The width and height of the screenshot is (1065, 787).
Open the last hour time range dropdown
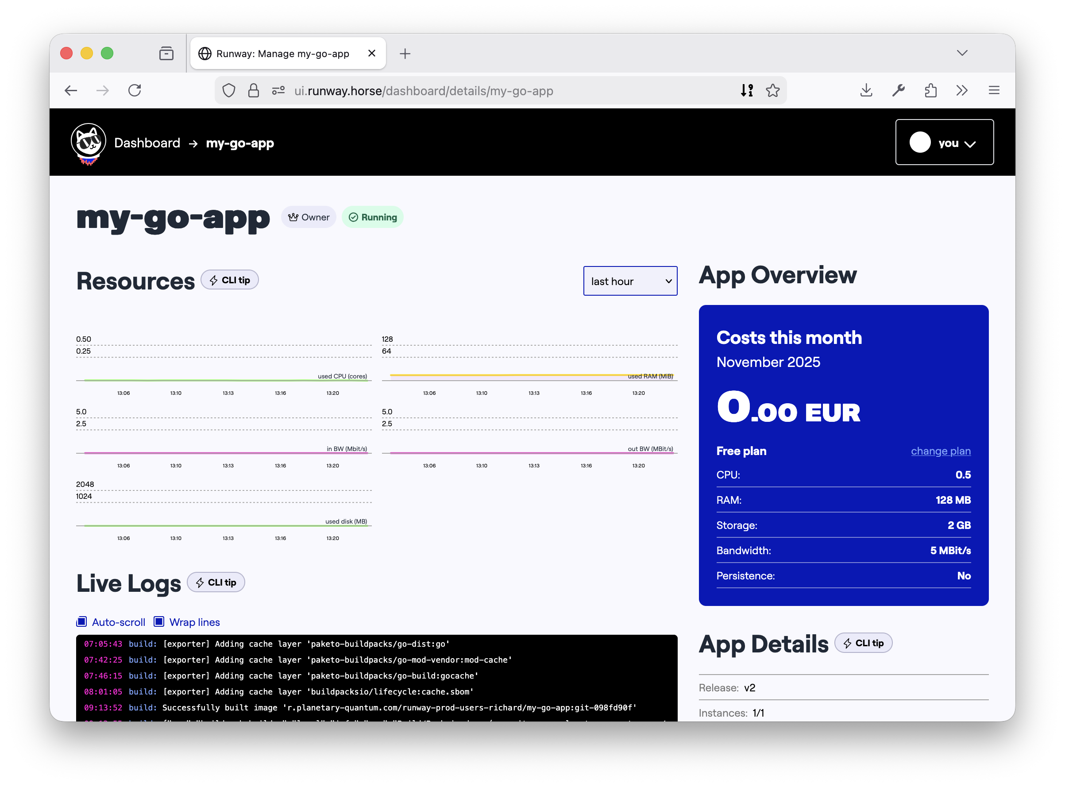[x=630, y=281]
